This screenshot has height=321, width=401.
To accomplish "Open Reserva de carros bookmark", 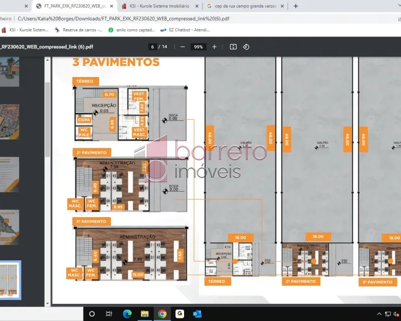I will pos(78,30).
